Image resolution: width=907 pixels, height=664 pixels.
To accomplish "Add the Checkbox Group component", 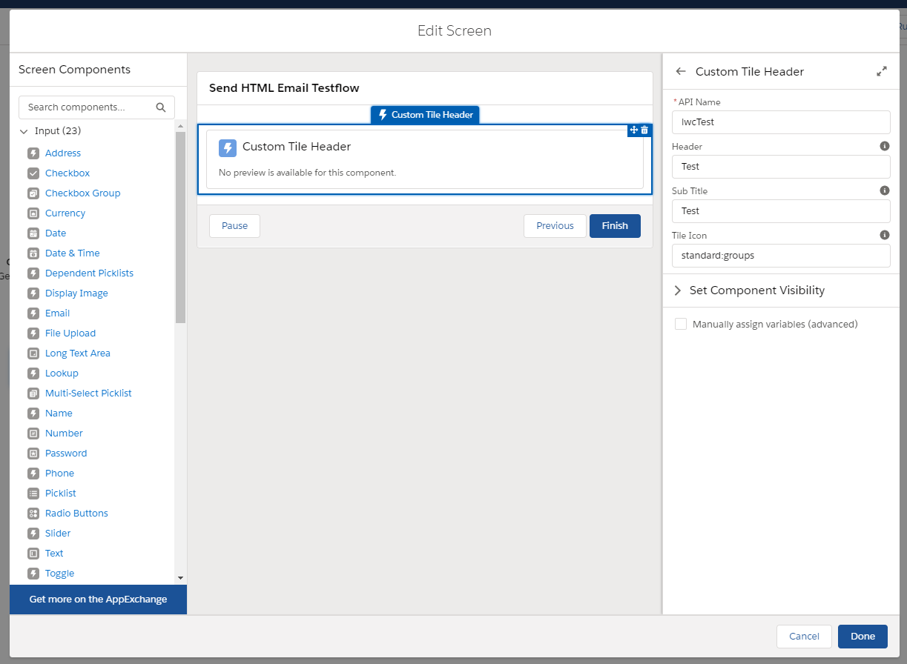I will pyautogui.click(x=82, y=193).
